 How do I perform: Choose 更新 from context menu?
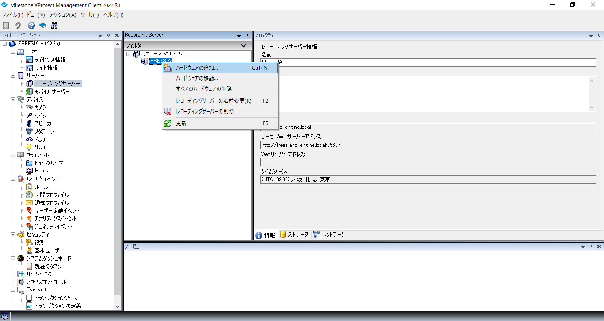coord(220,123)
